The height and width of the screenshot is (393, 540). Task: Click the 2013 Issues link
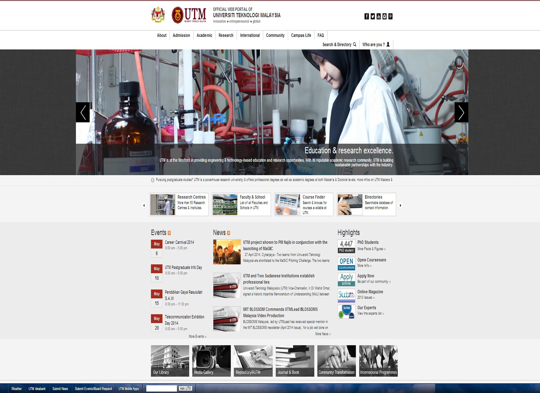coord(366,298)
